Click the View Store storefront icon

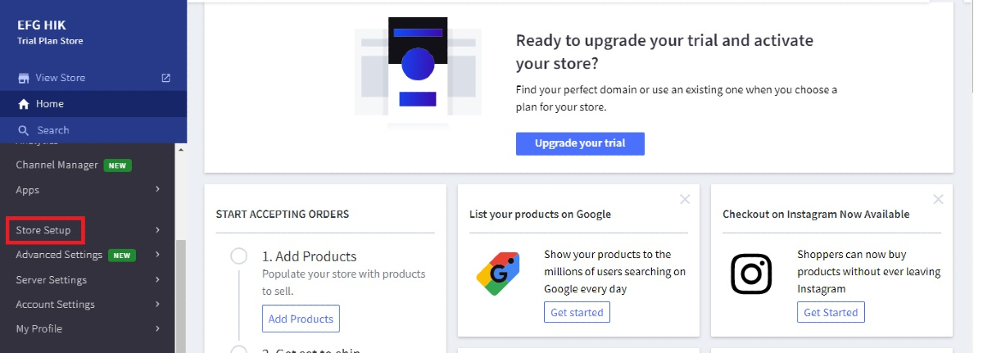(24, 79)
